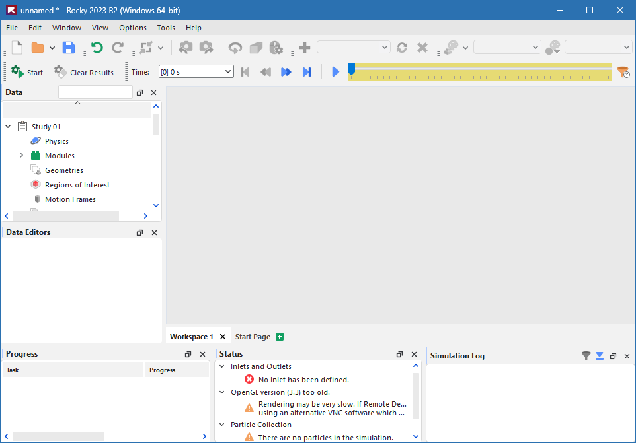Viewport: 636px width, 443px height.
Task: Click the Simulation Log filter icon
Action: (x=586, y=356)
